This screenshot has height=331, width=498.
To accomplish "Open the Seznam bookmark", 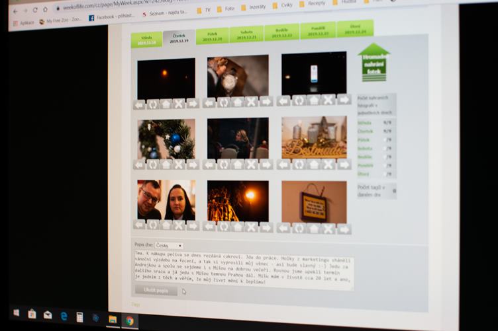I will (x=164, y=13).
